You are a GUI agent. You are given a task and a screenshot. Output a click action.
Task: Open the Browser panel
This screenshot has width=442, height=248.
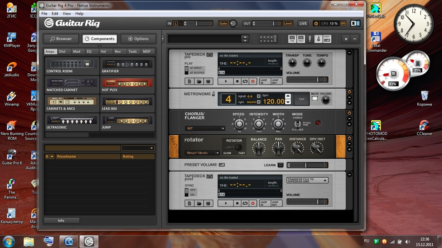(61, 39)
